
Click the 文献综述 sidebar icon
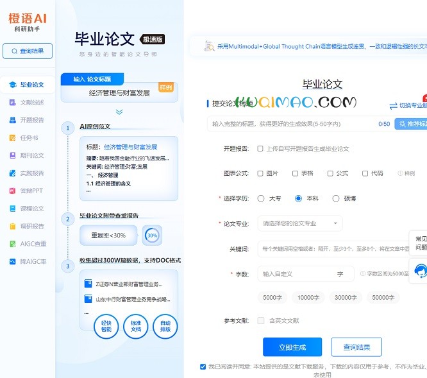coord(13,103)
